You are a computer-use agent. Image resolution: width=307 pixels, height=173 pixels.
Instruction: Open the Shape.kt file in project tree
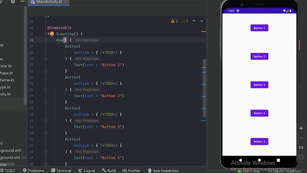(x=6, y=73)
